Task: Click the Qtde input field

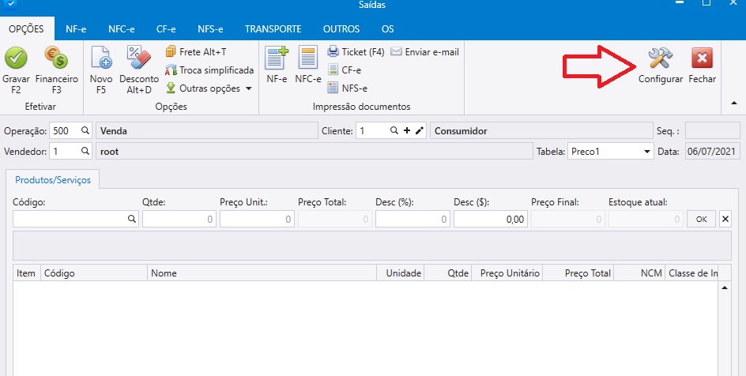Action: (179, 219)
